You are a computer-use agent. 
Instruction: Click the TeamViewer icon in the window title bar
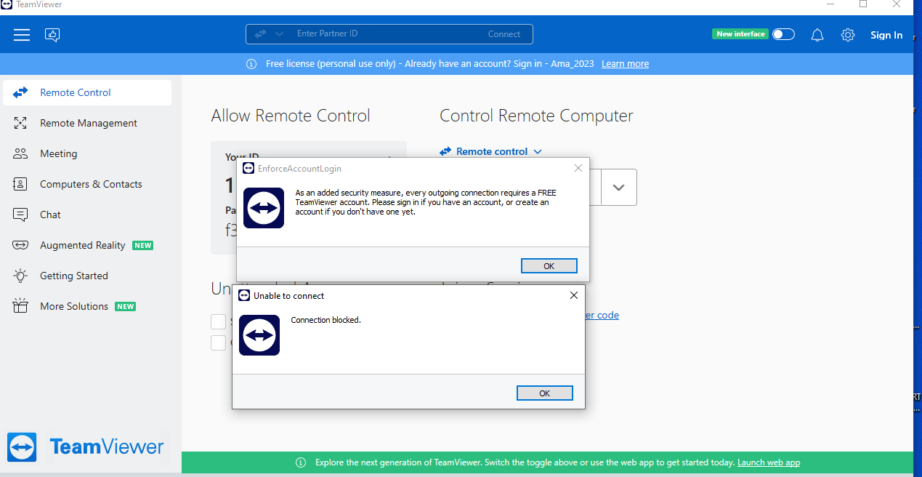click(7, 4)
